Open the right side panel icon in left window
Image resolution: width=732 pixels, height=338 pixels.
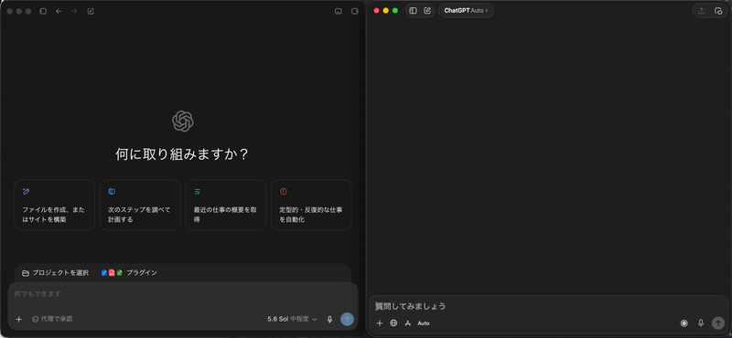pos(355,11)
